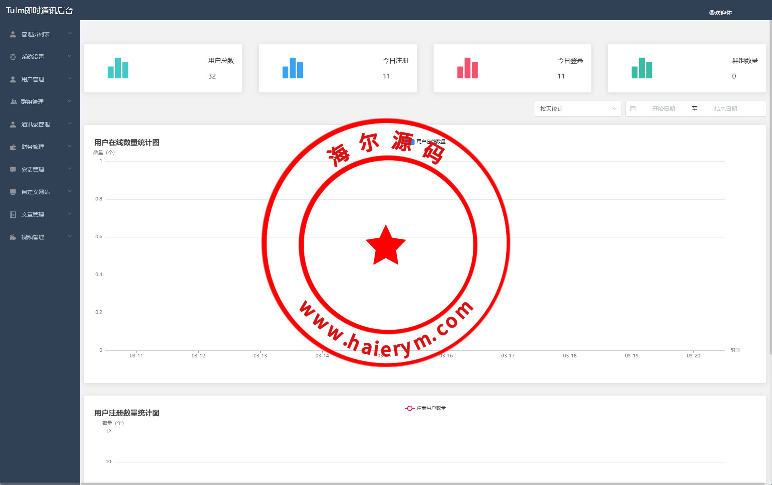The height and width of the screenshot is (485, 772).
Task: Click the 文章管理 document icon
Action: pos(13,215)
